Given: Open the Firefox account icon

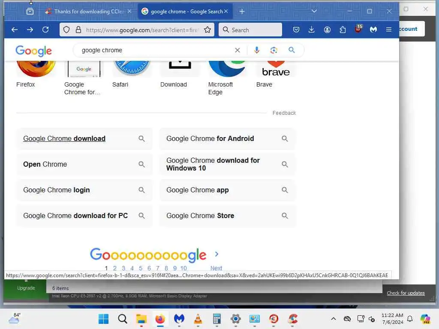Looking at the screenshot, I should (327, 30).
